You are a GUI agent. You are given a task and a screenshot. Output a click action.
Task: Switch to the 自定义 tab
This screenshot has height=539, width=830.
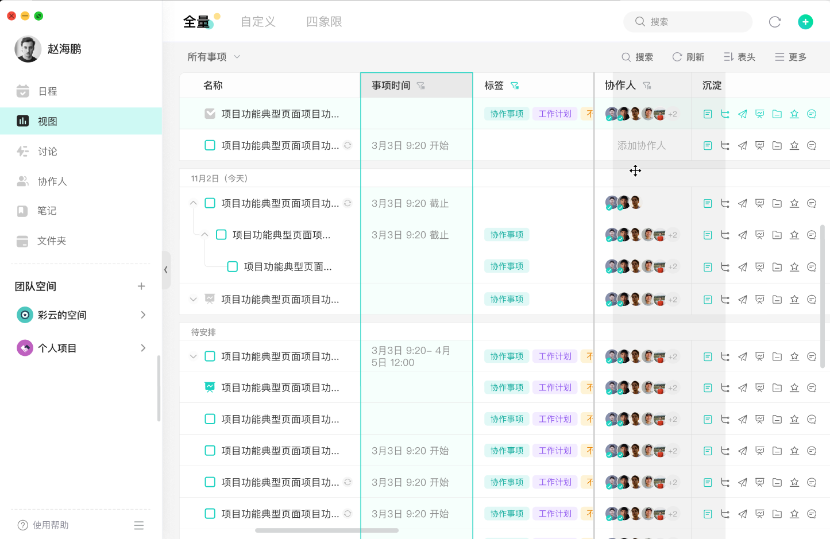click(x=257, y=22)
